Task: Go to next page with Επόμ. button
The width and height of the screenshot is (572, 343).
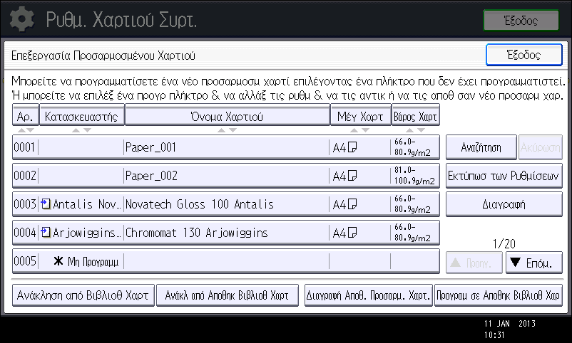Action: click(x=533, y=263)
